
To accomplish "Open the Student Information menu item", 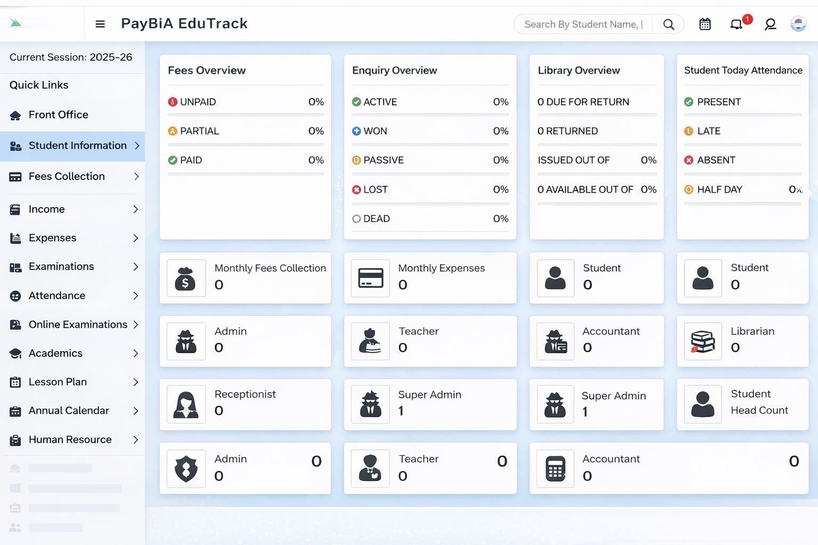I will (77, 145).
